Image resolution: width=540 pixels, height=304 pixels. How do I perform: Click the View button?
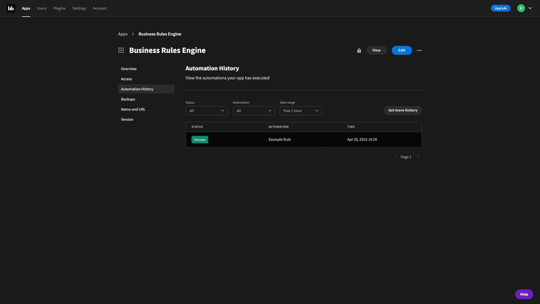[x=376, y=50]
